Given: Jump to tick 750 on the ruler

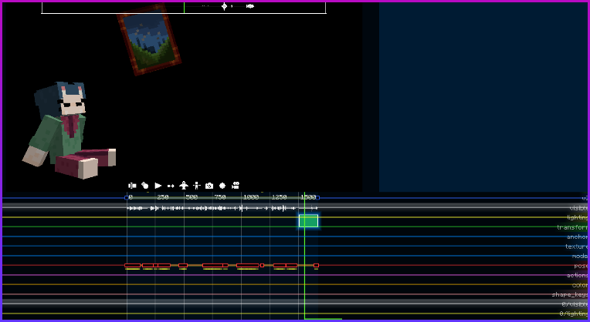Looking at the screenshot, I should click(220, 197).
